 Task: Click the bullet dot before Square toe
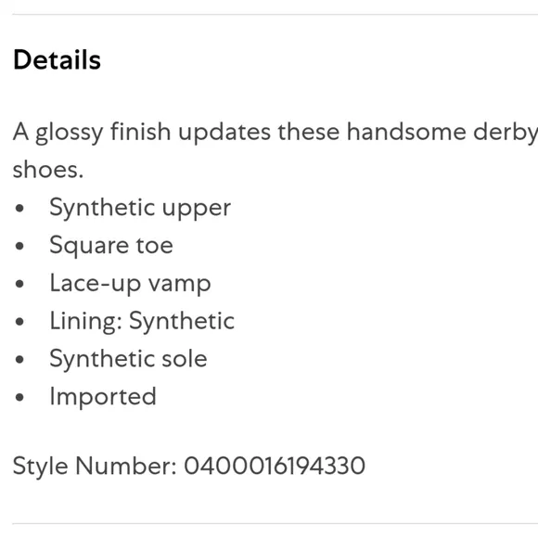(19, 246)
